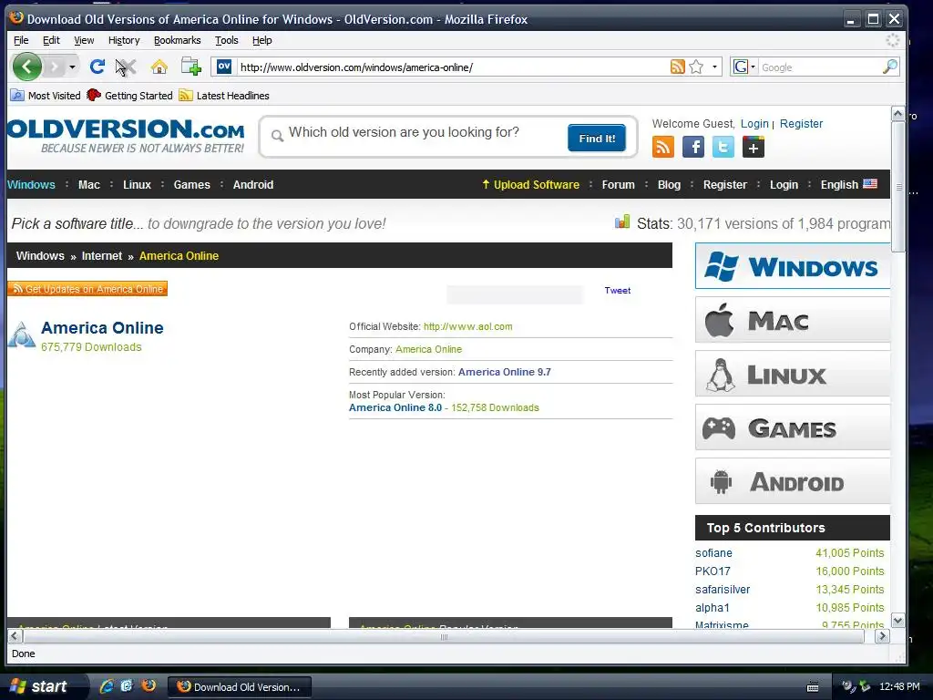Viewport: 933px width, 700px height.
Task: Click the Android robot sidebar banner
Action: [793, 481]
